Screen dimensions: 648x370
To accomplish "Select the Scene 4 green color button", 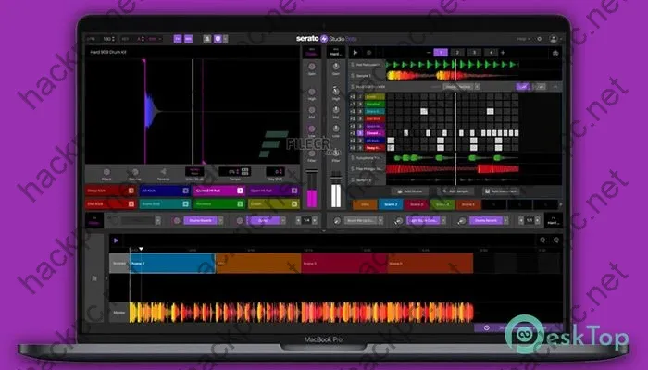I will tap(442, 204).
